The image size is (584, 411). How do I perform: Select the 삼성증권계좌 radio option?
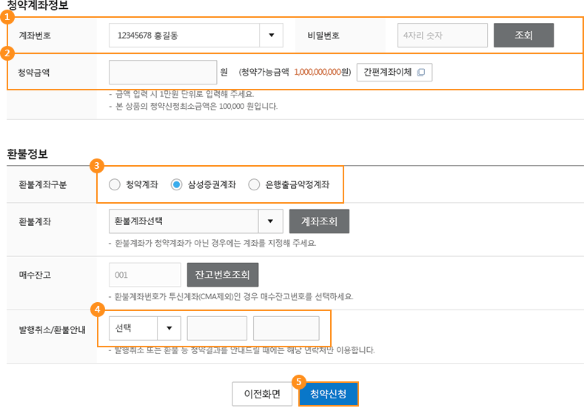[177, 184]
